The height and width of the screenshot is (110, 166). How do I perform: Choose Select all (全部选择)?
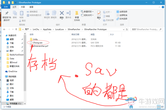(122, 11)
